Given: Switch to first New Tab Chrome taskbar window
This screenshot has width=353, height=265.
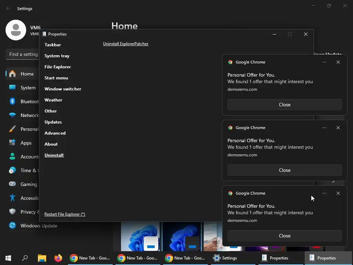Looking at the screenshot, I should coord(90,258).
